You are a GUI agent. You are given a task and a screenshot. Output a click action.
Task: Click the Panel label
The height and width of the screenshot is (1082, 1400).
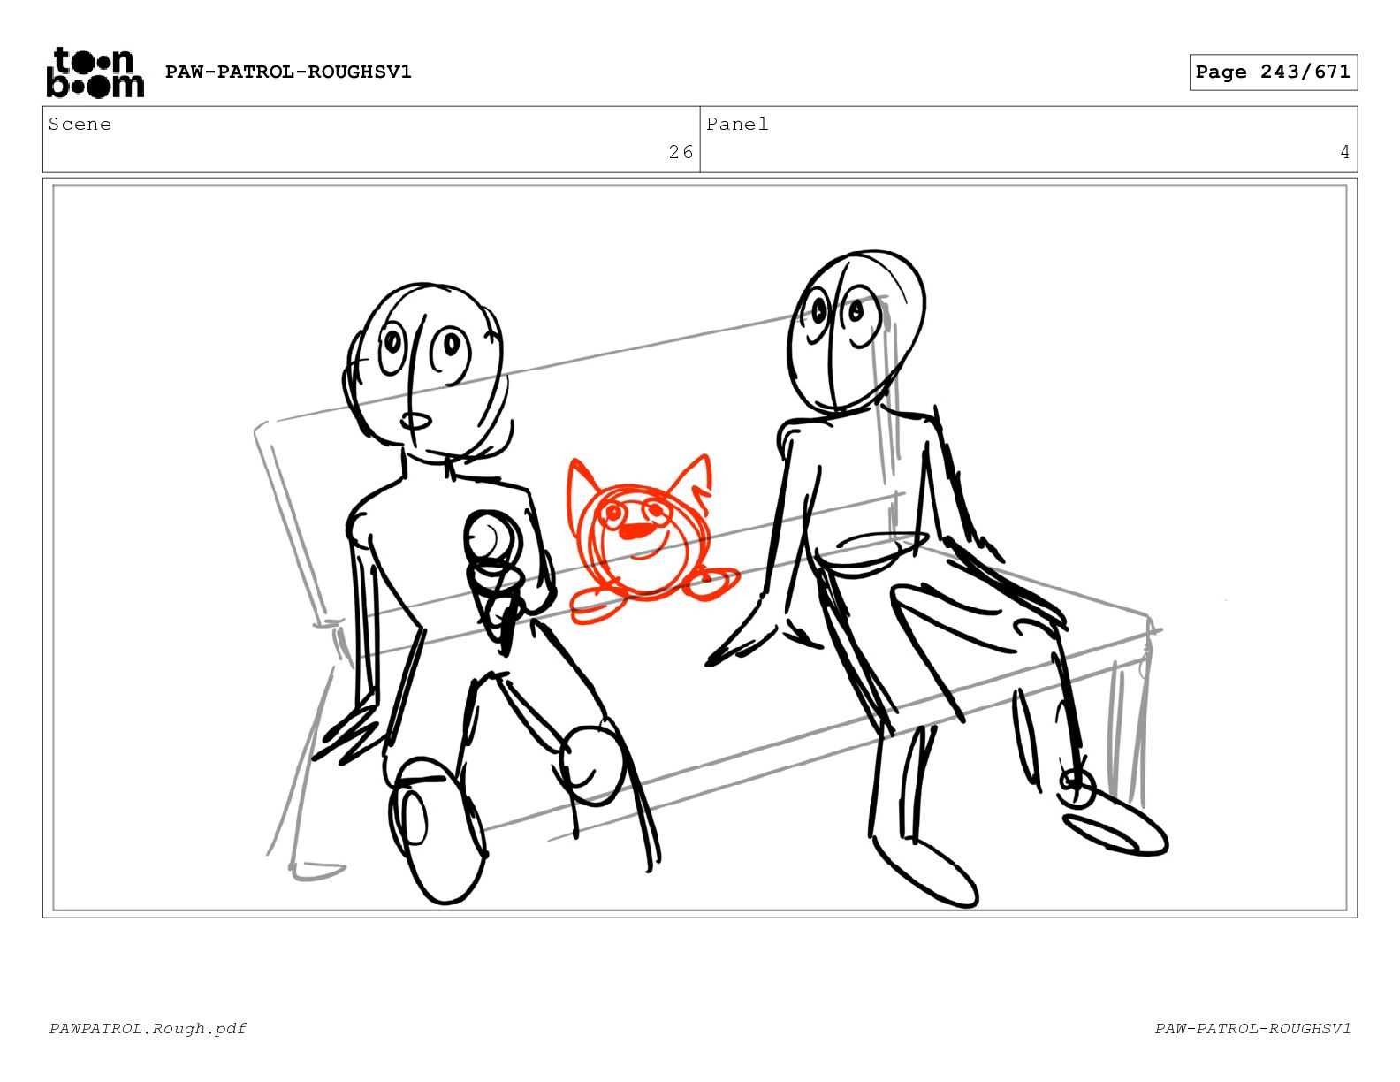click(737, 124)
